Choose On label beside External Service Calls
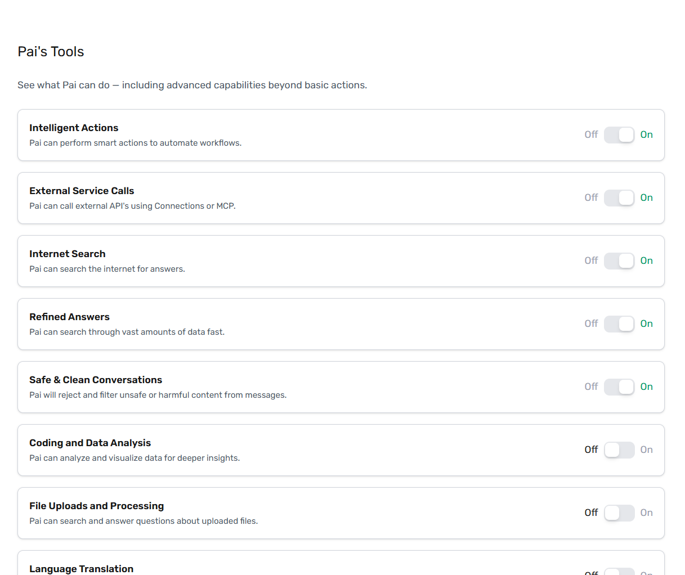This screenshot has width=685, height=575. click(647, 197)
